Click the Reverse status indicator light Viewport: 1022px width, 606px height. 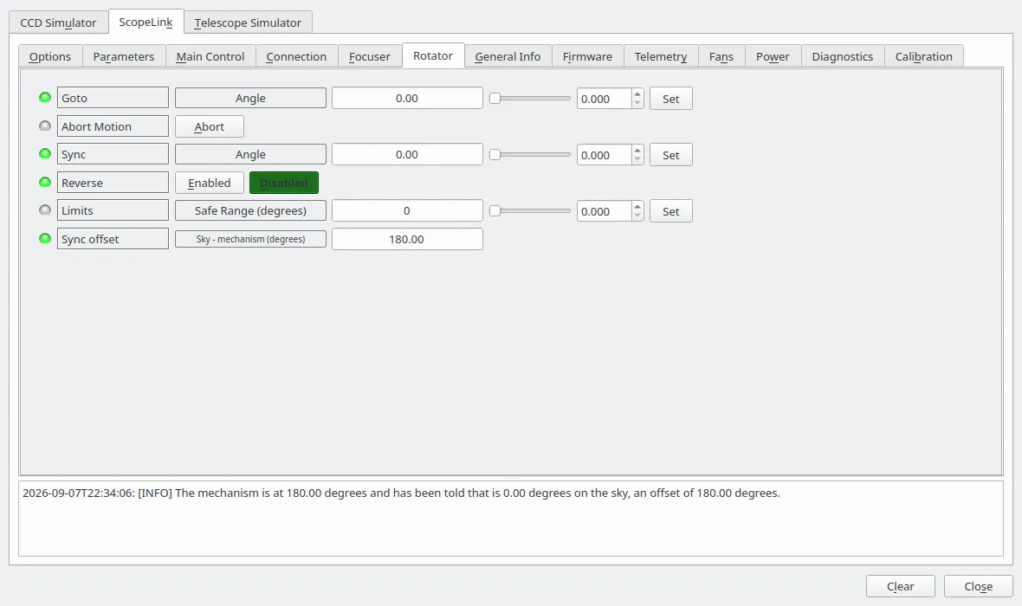pyautogui.click(x=45, y=183)
